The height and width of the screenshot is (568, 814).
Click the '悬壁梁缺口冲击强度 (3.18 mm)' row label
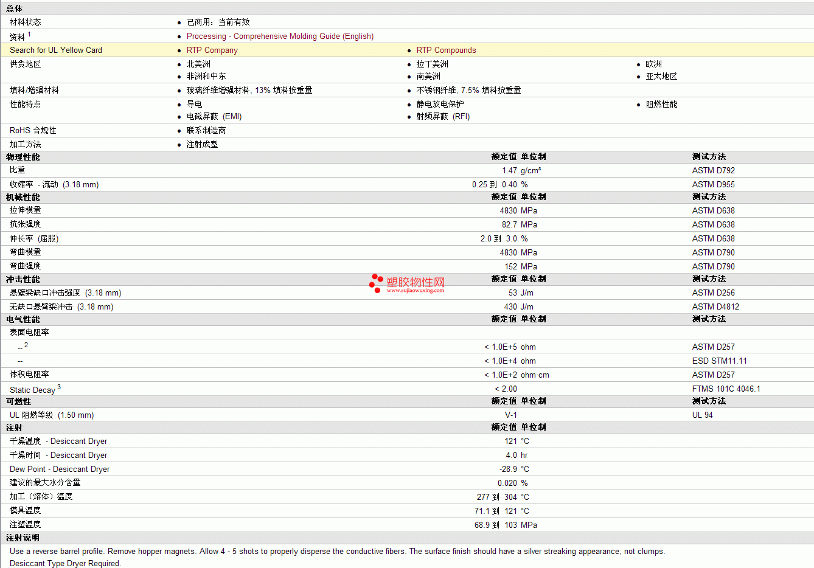coord(66,293)
